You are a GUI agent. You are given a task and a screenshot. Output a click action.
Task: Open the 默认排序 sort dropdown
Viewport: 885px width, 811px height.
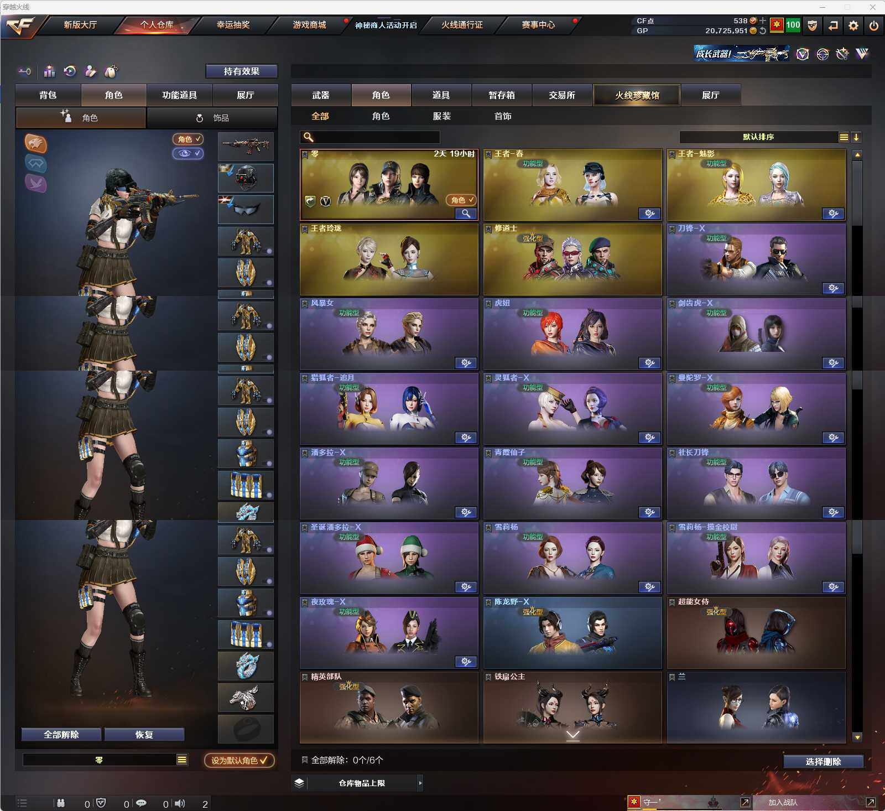[x=844, y=137]
